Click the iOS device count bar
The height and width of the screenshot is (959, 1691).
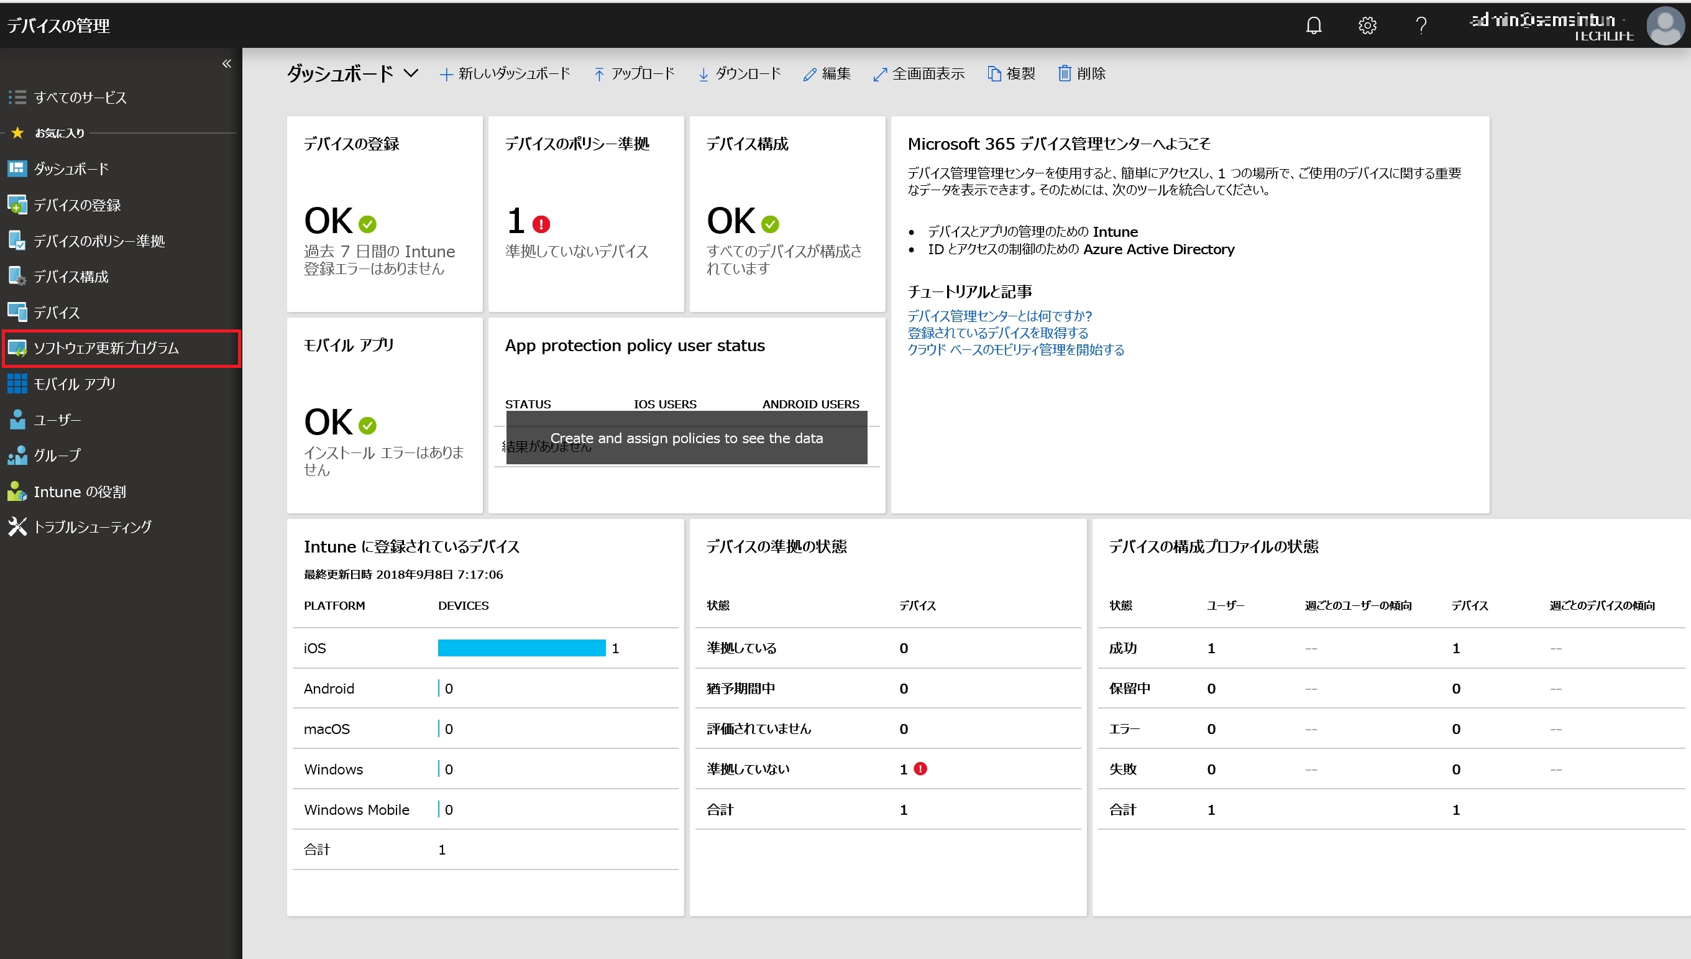tap(523, 648)
